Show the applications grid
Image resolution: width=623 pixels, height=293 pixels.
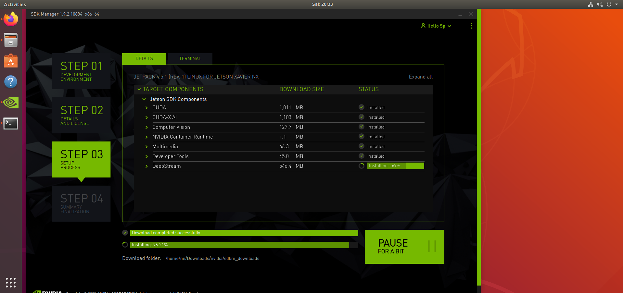pyautogui.click(x=11, y=282)
